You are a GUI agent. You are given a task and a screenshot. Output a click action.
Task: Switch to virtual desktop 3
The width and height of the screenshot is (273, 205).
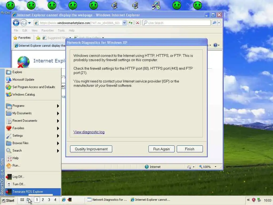pyautogui.click(x=49, y=200)
